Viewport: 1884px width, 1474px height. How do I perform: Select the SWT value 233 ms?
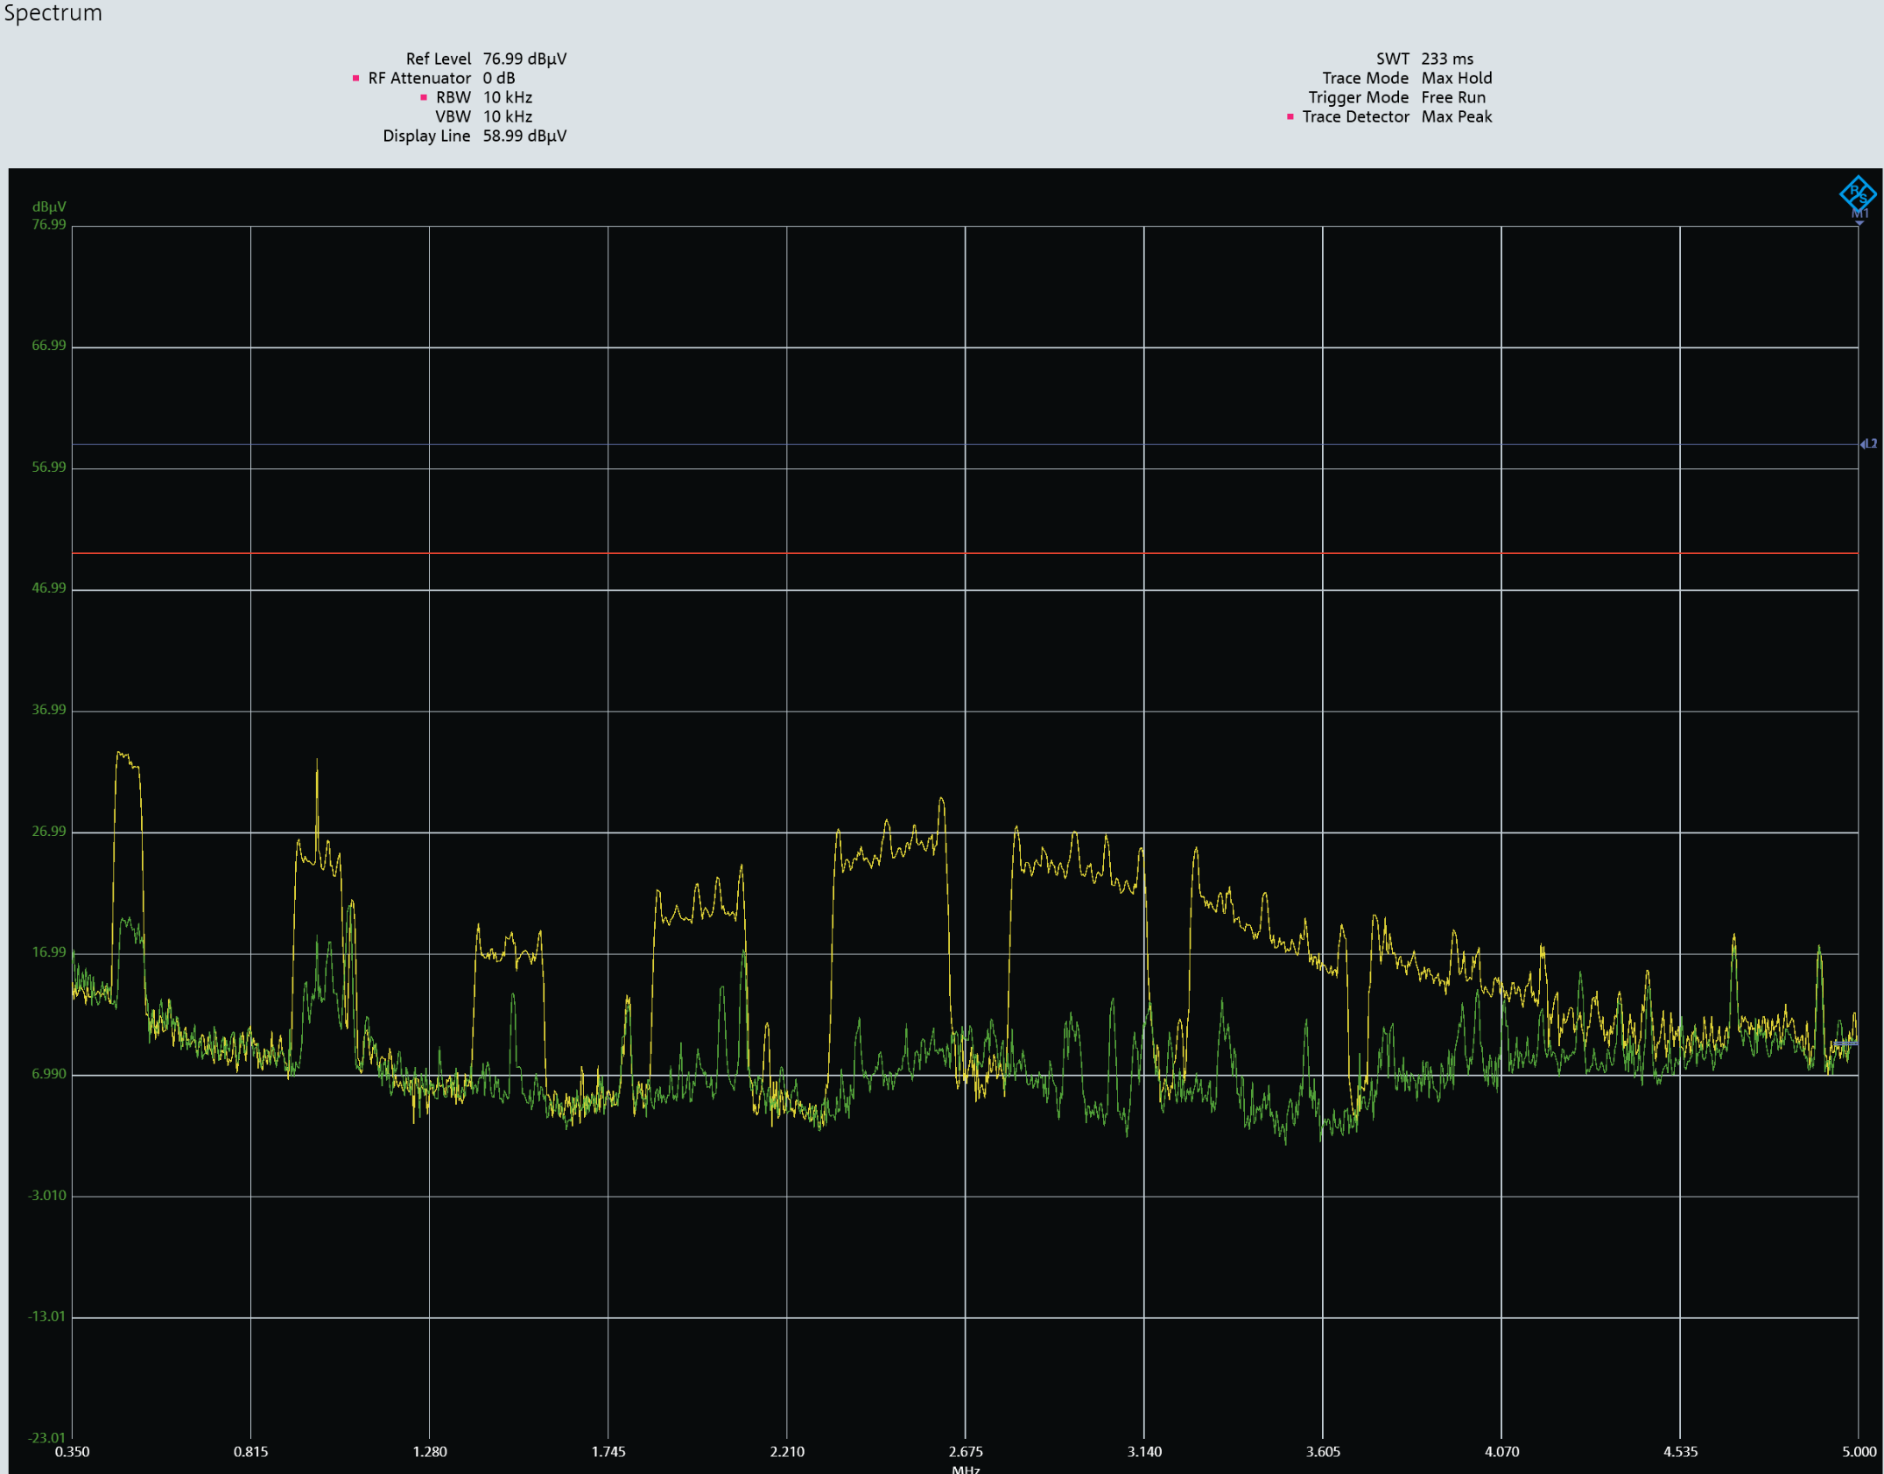(1447, 59)
